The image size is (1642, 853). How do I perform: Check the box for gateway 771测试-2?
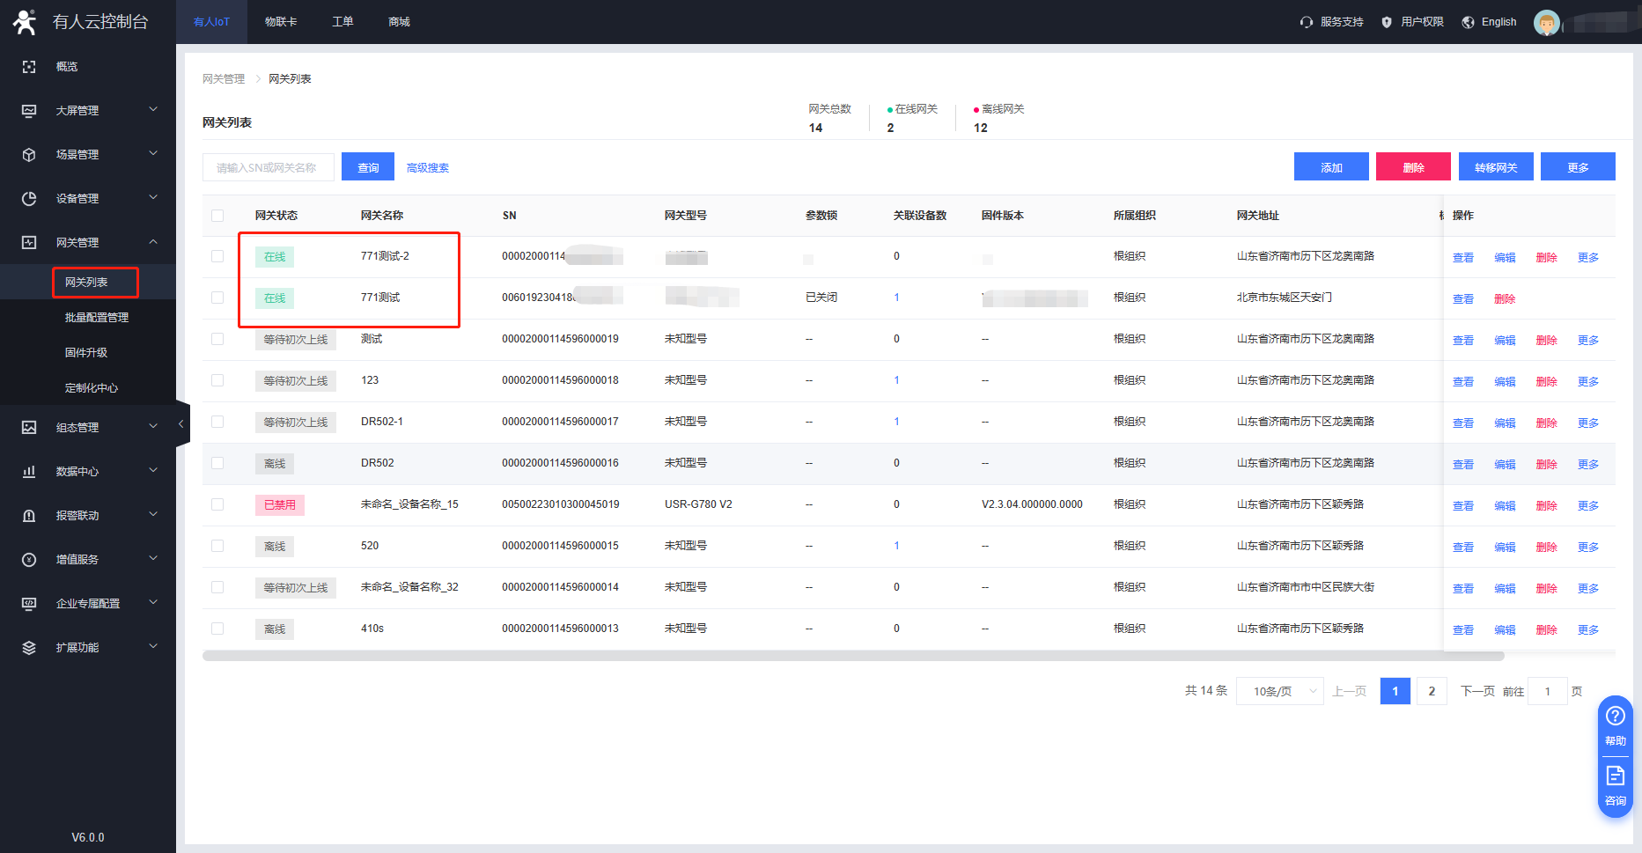pos(217,256)
